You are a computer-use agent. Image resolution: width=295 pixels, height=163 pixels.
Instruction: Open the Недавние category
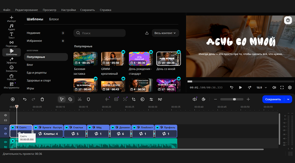coord(46,33)
